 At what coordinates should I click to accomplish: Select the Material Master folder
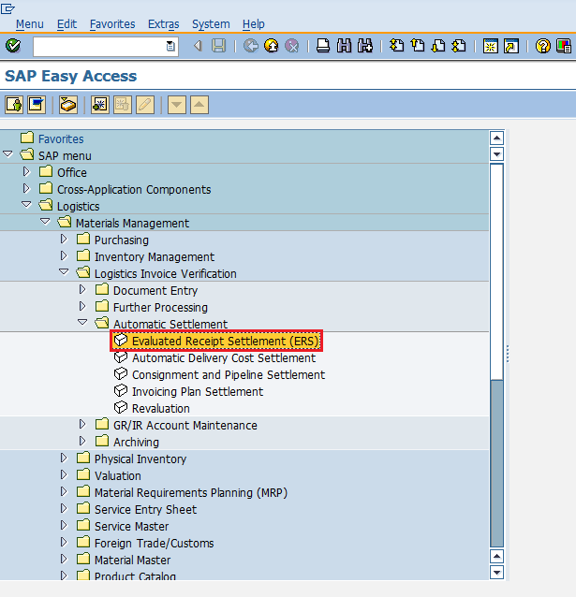click(x=133, y=561)
